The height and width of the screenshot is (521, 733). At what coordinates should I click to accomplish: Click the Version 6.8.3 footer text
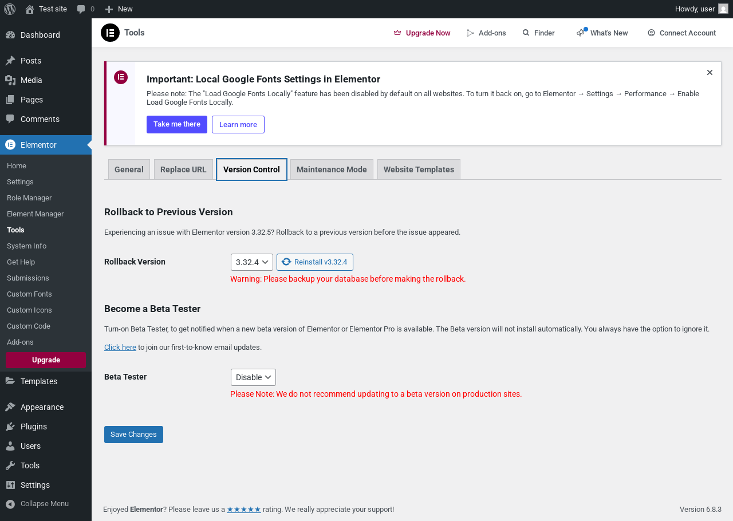(700, 510)
